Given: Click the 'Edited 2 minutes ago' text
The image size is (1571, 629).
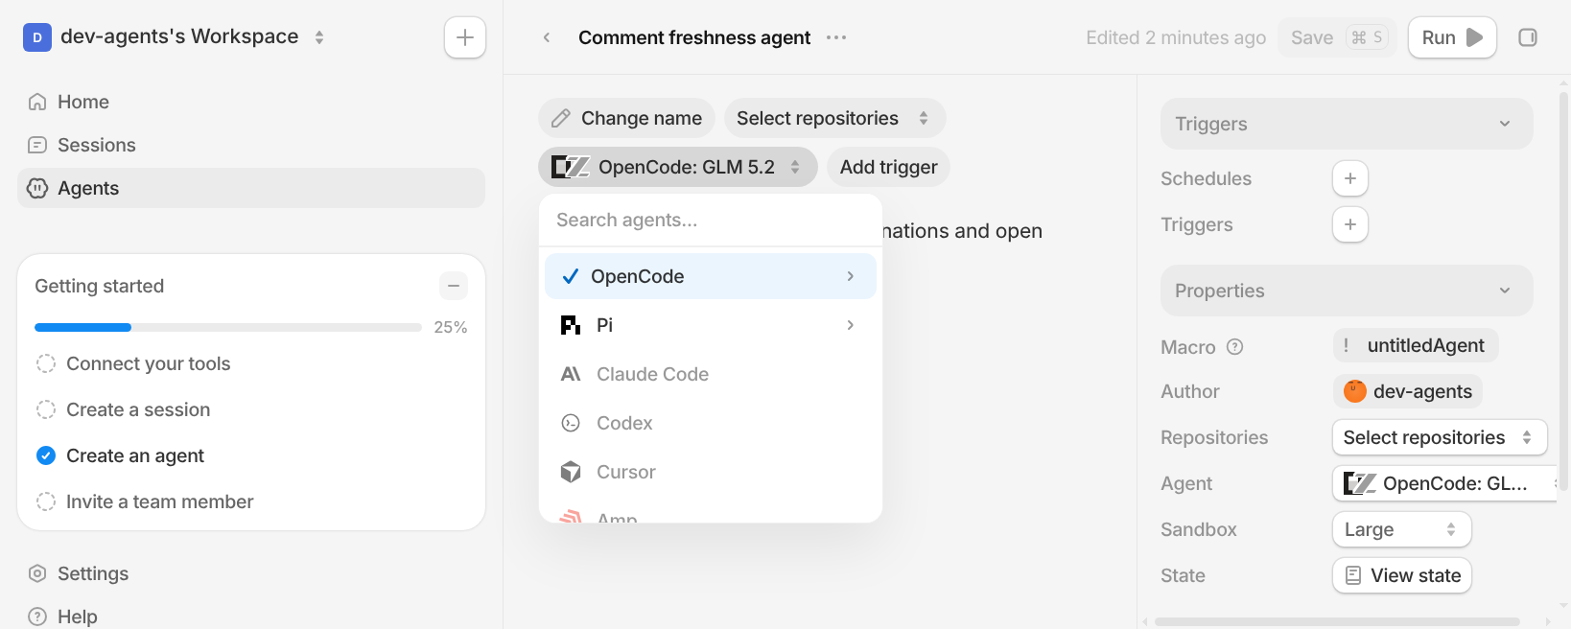Looking at the screenshot, I should tap(1176, 37).
